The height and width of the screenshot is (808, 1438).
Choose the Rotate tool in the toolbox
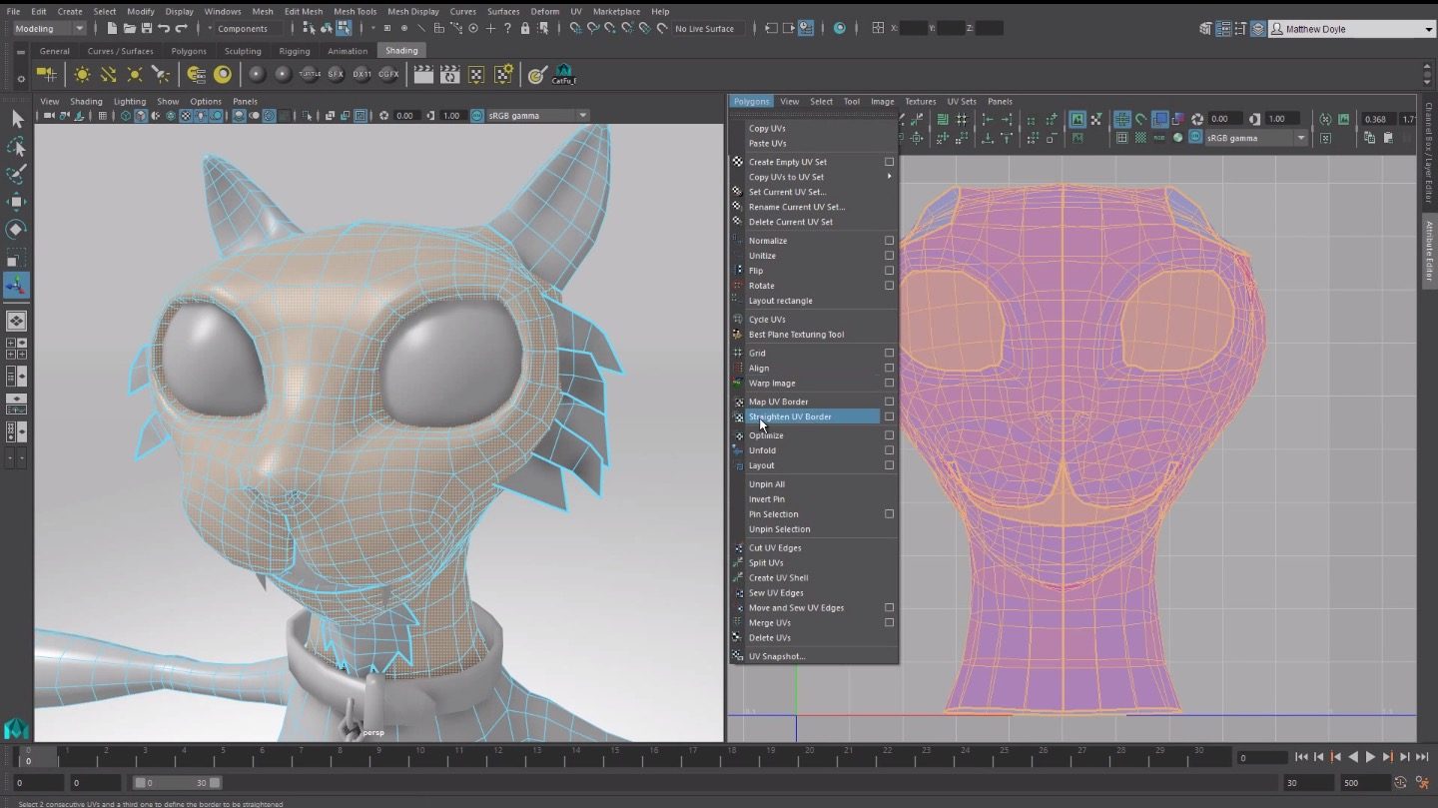pos(17,230)
